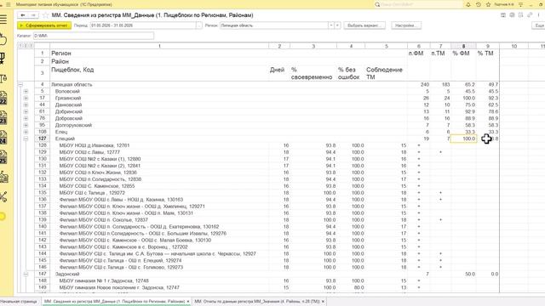Click the get link icon in toolbar

(x=530, y=15)
